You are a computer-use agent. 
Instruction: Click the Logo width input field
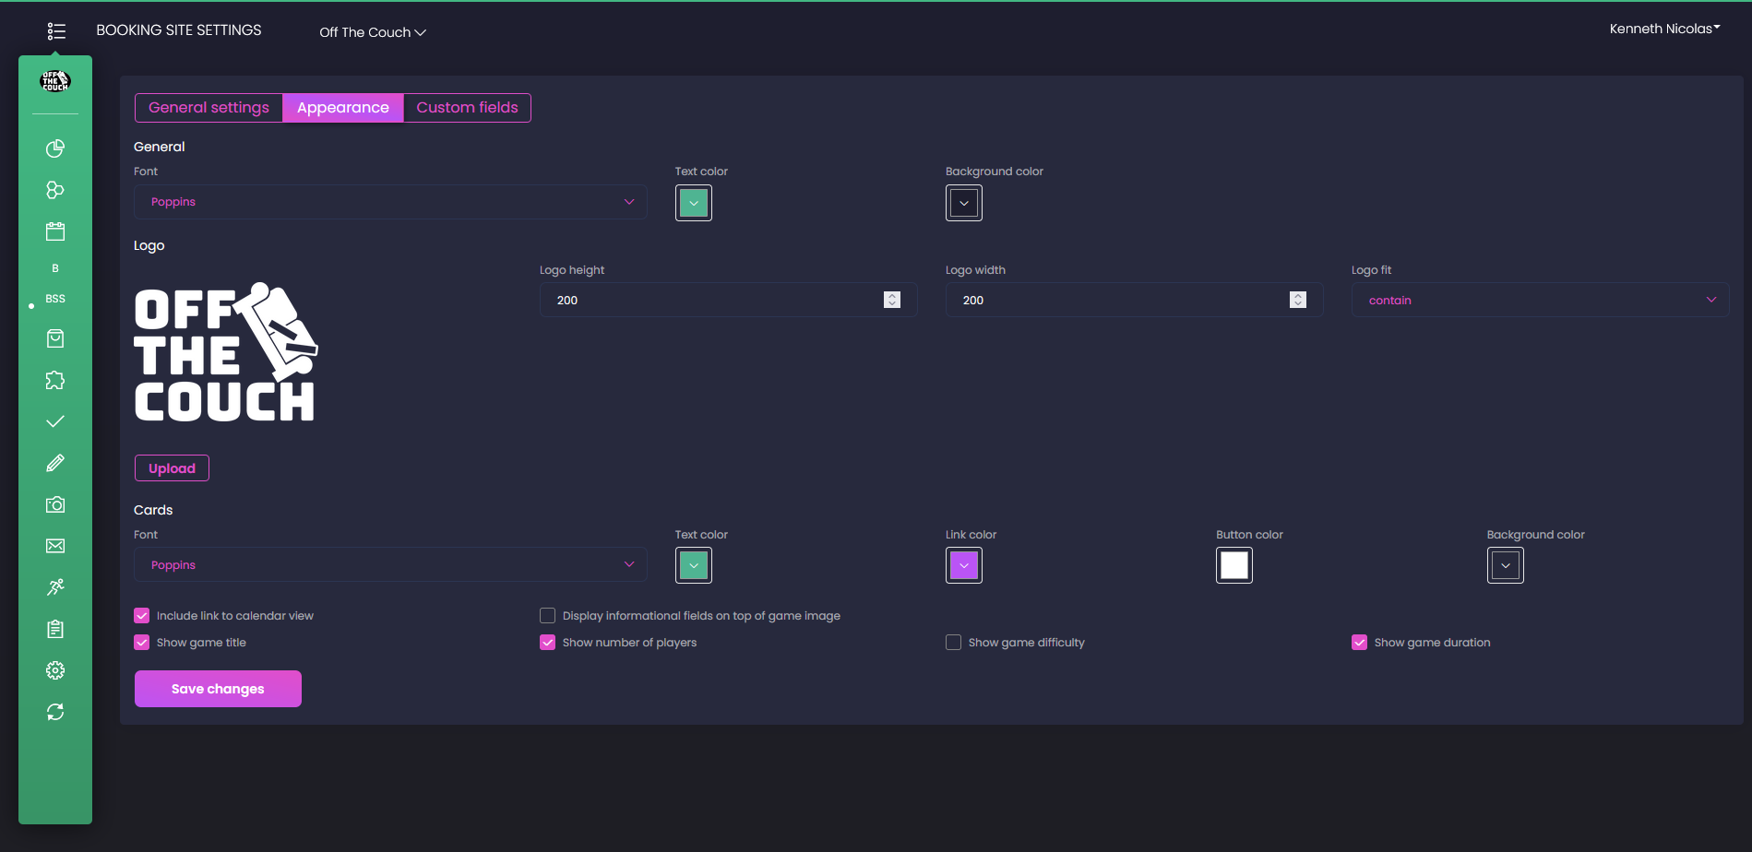click(1134, 301)
